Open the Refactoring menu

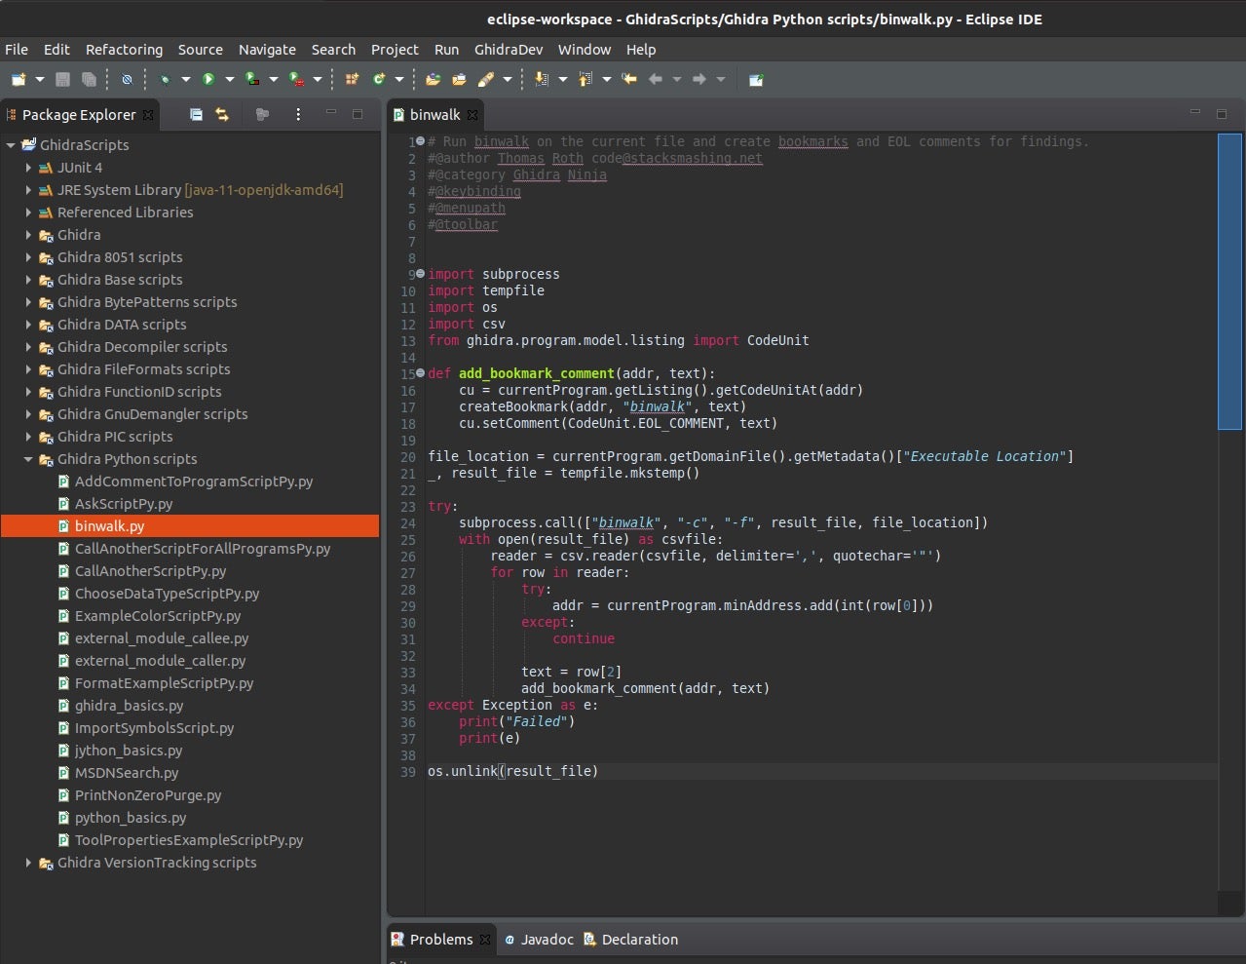(124, 50)
